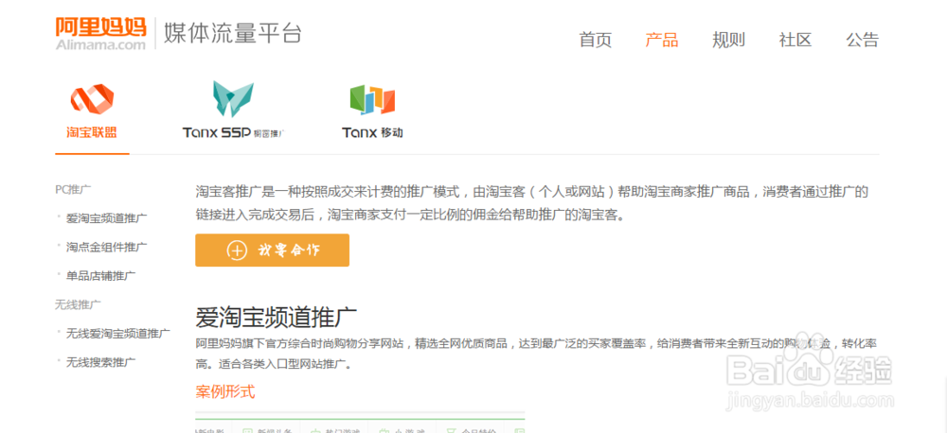Open the 公告 nav item

tap(862, 40)
